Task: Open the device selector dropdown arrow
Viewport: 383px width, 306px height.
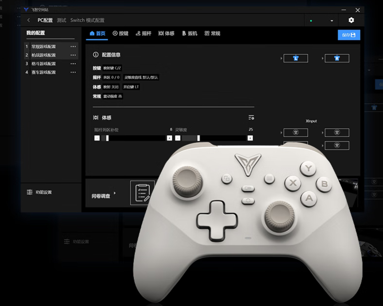Action: pyautogui.click(x=332, y=21)
